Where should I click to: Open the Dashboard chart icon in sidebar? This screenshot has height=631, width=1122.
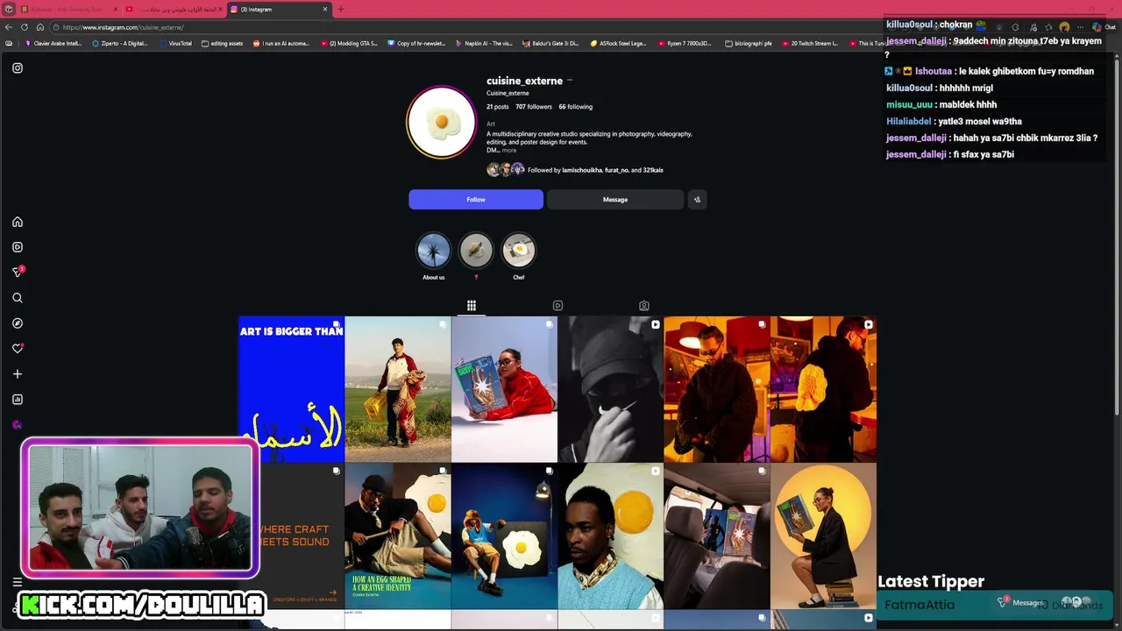[x=18, y=400]
